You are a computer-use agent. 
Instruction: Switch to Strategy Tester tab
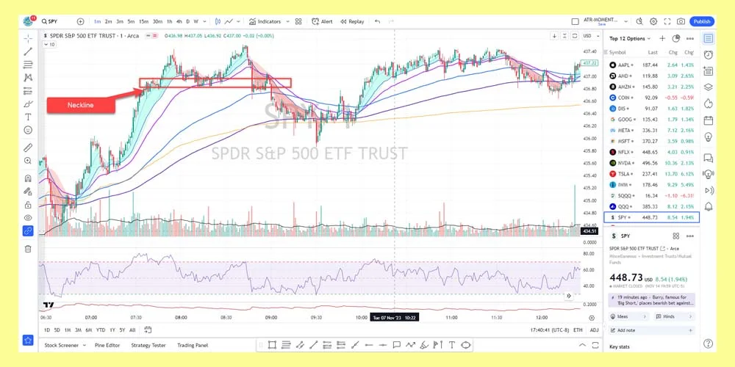tap(148, 345)
